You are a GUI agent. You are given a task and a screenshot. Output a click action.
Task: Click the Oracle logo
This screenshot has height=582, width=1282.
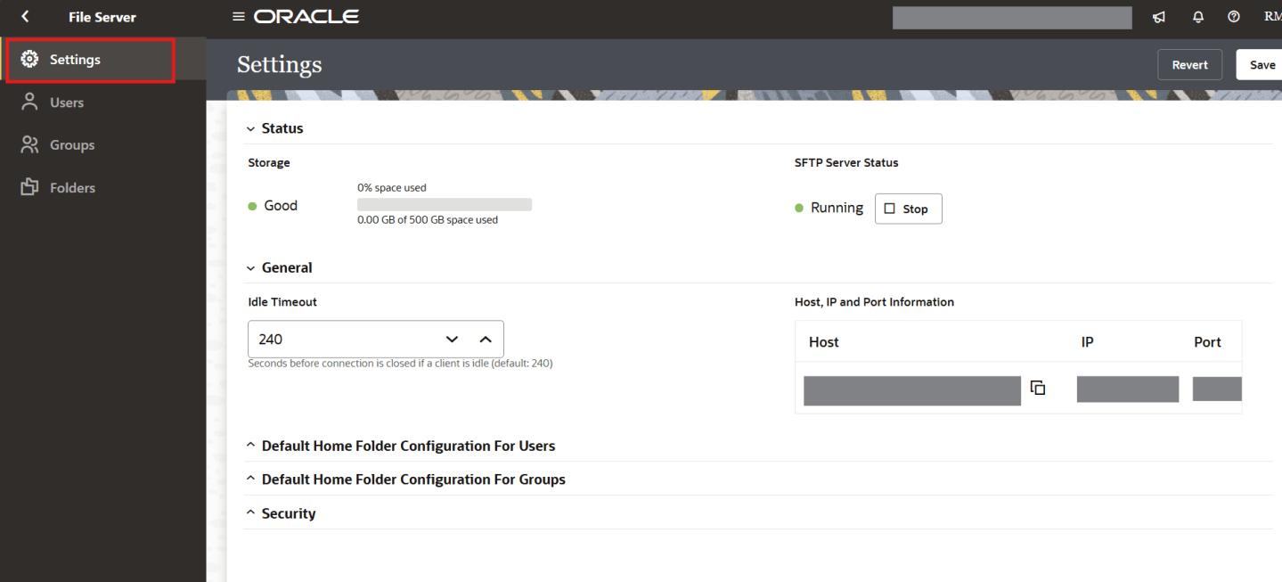coord(306,17)
